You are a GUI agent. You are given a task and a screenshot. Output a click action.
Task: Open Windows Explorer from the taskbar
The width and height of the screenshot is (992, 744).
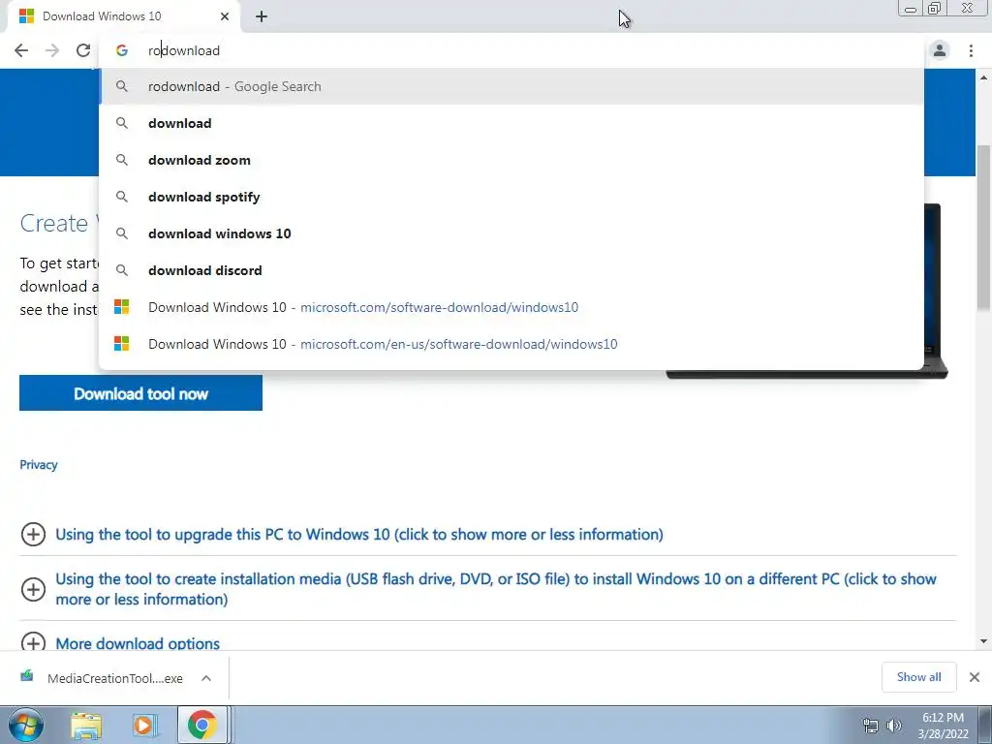(x=86, y=725)
